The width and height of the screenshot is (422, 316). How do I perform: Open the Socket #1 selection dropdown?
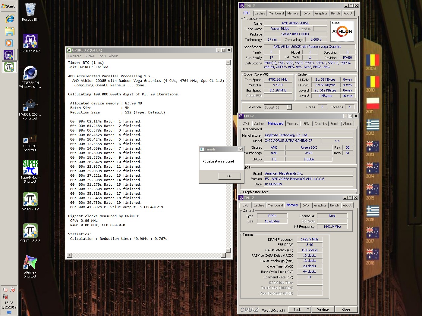tap(278, 107)
